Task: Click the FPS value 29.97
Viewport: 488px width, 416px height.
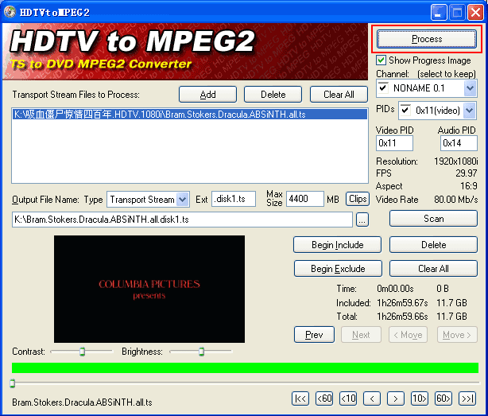Action: (x=467, y=173)
